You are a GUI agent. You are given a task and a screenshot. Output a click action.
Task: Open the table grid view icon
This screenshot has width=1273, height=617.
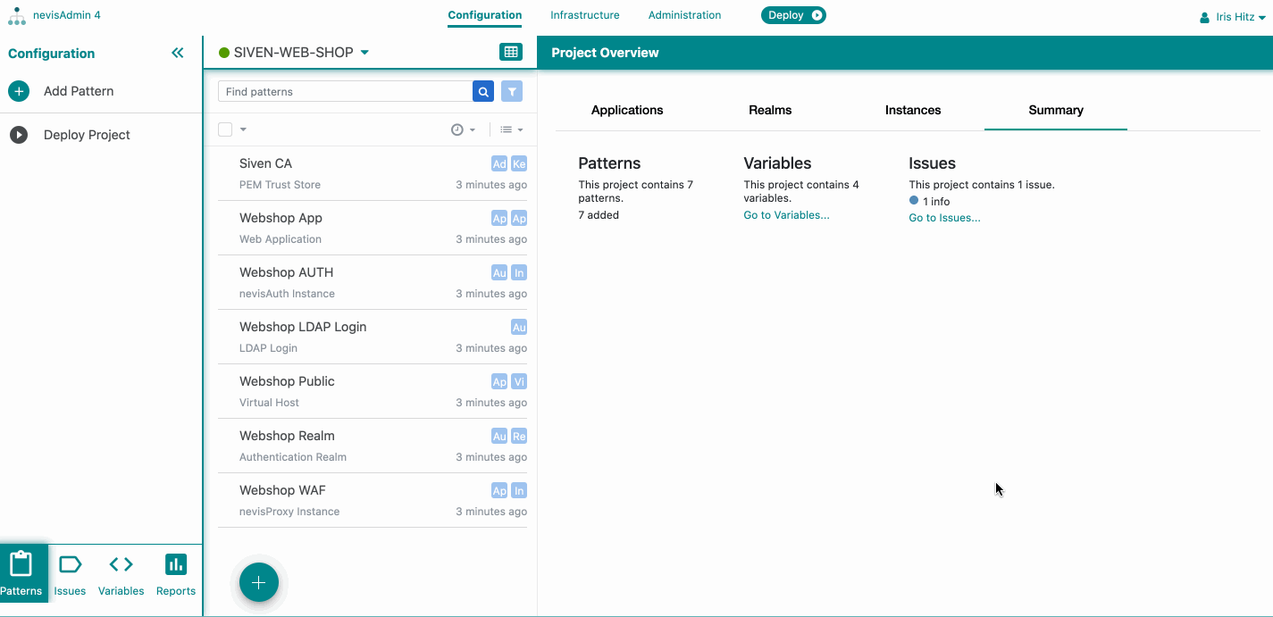511,53
